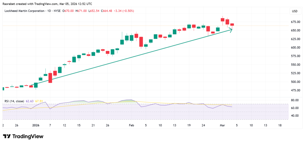
Task: Click the 80.00 RSI scale label
Action: [x=295, y=100]
